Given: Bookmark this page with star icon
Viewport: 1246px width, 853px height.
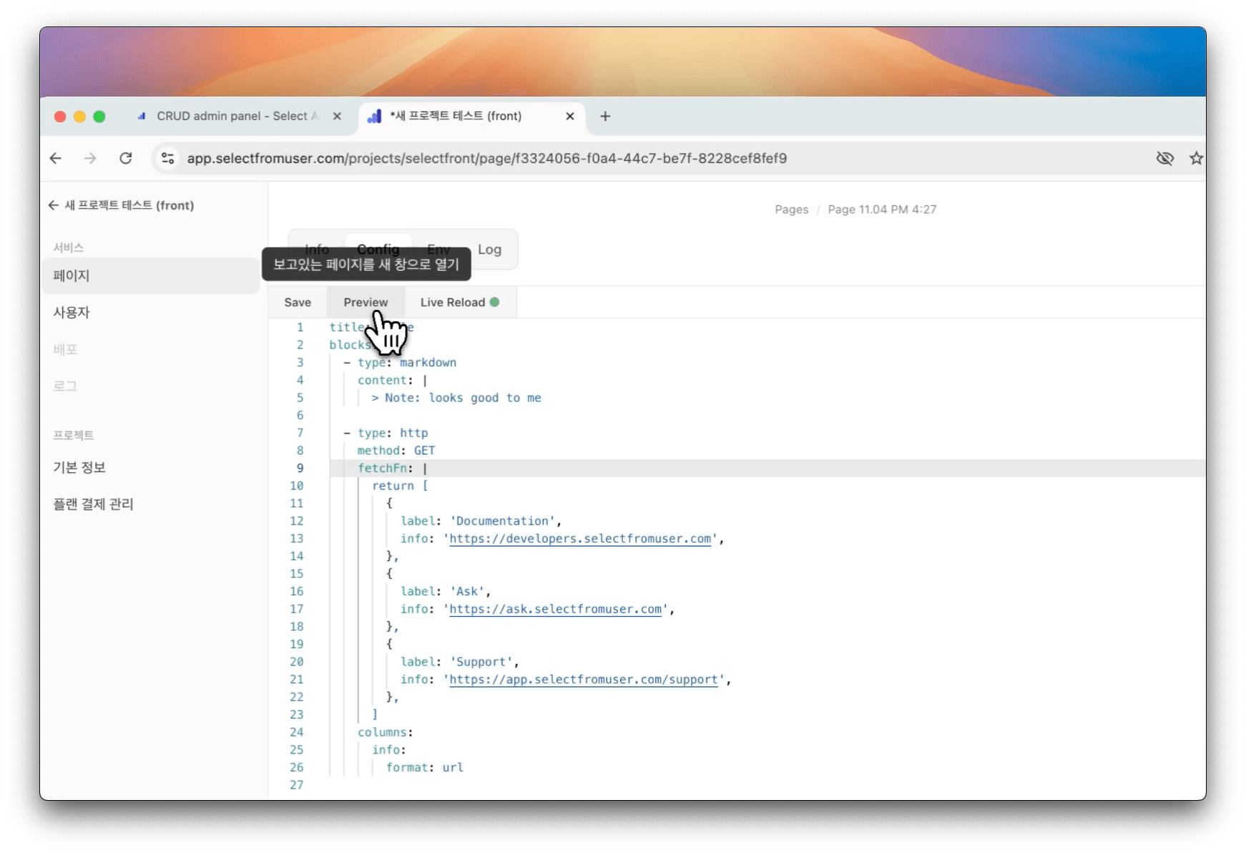Looking at the screenshot, I should point(1196,158).
